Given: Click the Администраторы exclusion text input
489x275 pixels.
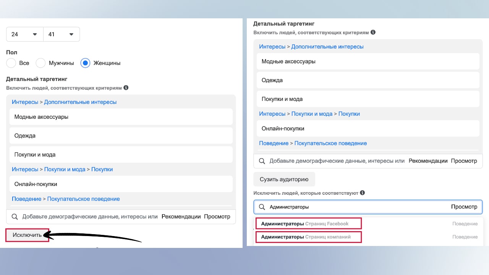Looking at the screenshot, I should pos(355,207).
